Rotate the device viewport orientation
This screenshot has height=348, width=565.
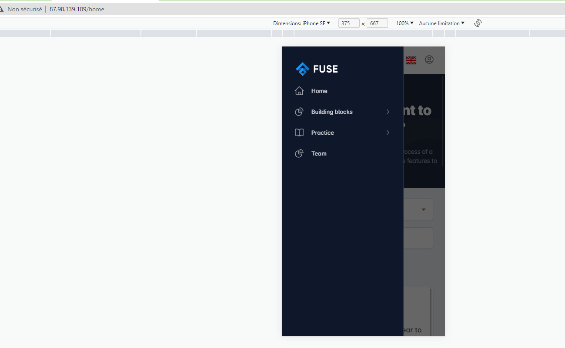[478, 23]
